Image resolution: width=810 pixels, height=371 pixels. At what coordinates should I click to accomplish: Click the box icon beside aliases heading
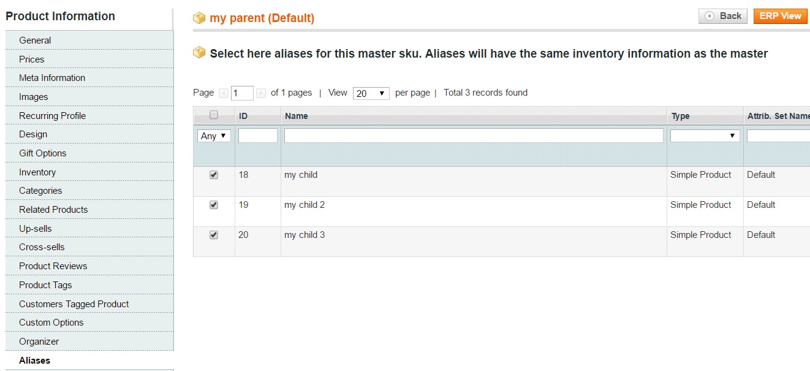click(199, 53)
